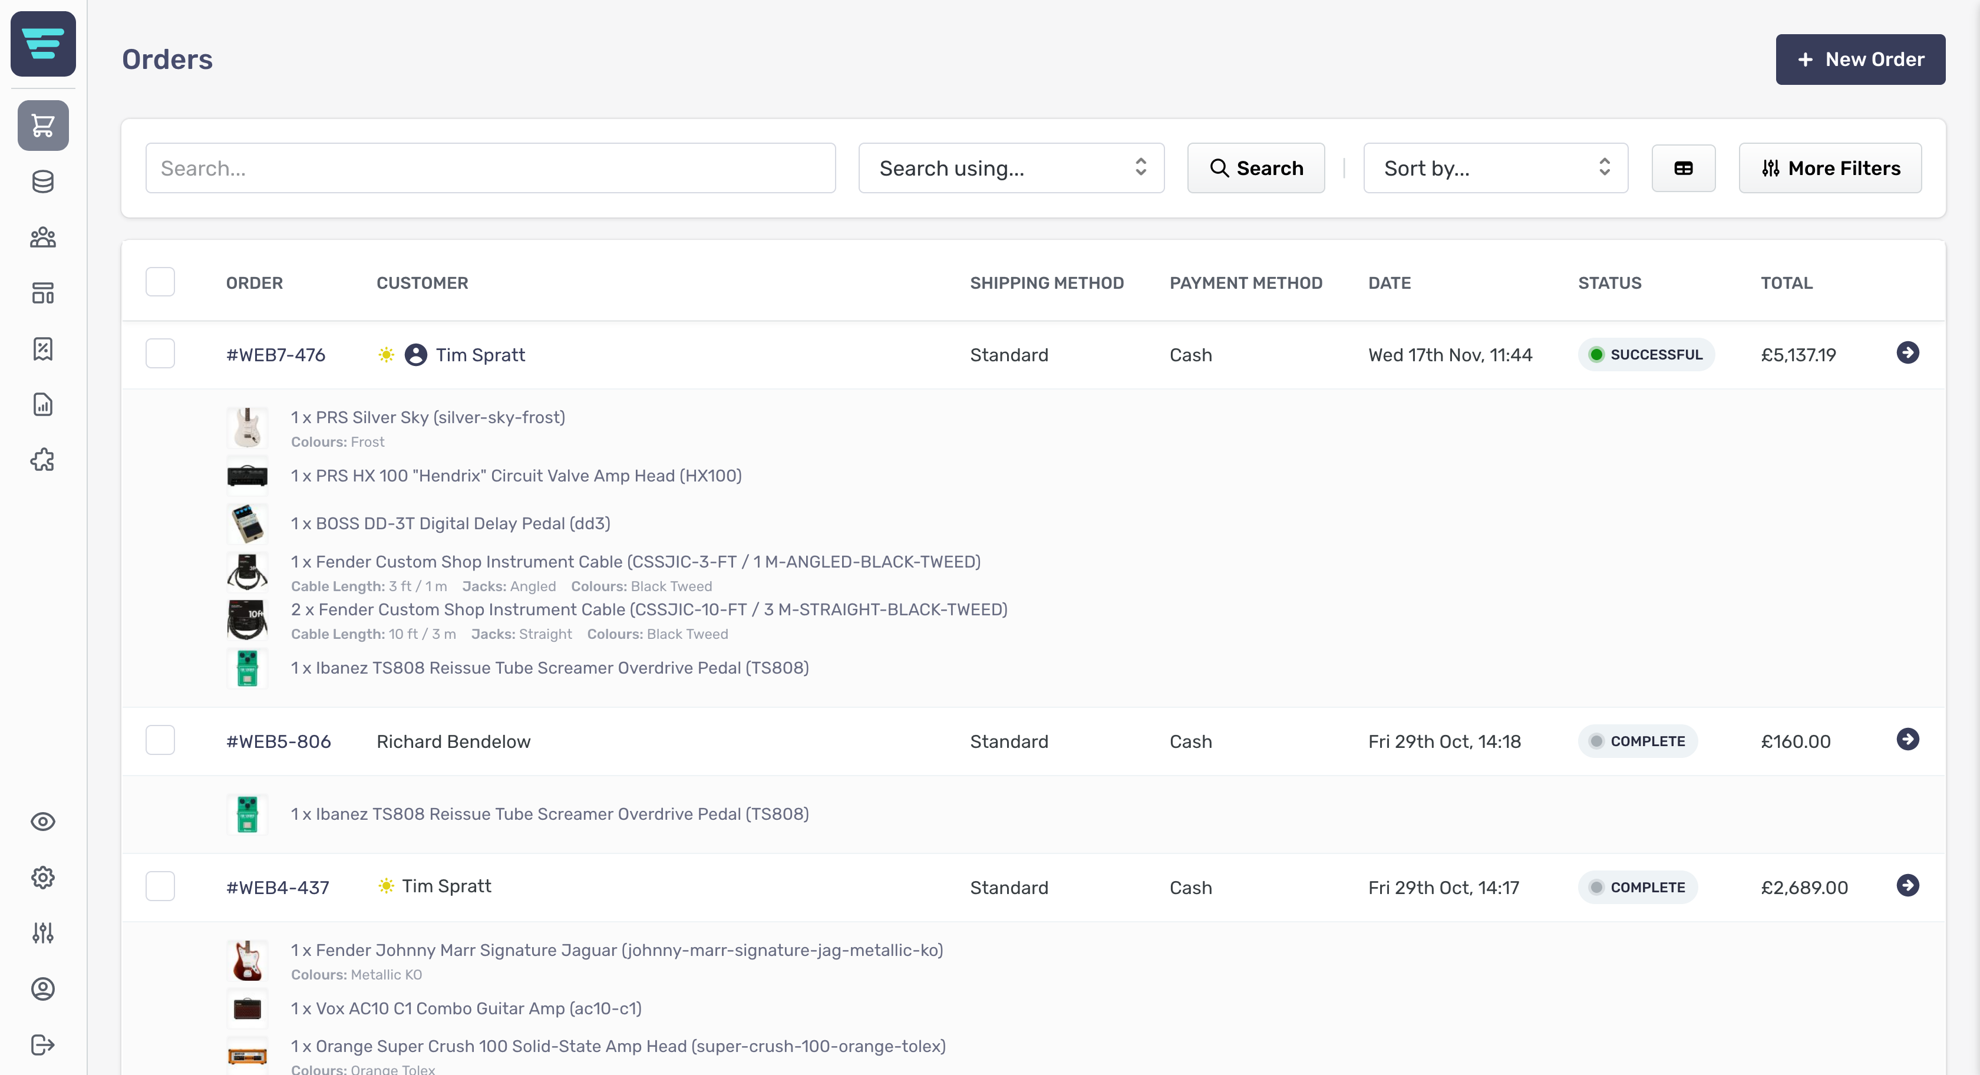Viewport: 1980px width, 1075px height.
Task: Select the checkbox for order #WEB4-437
Action: click(160, 886)
